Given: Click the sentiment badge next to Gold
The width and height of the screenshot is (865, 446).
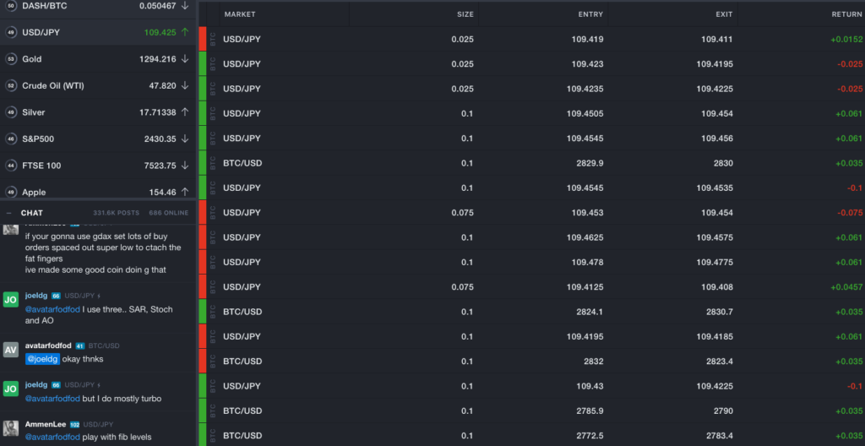Looking at the screenshot, I should [10, 59].
